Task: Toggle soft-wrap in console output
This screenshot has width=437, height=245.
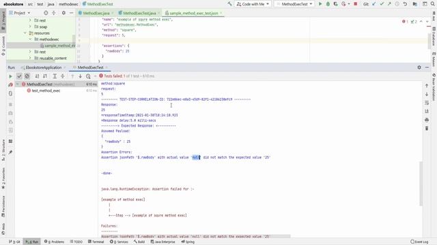Action: click(x=427, y=103)
